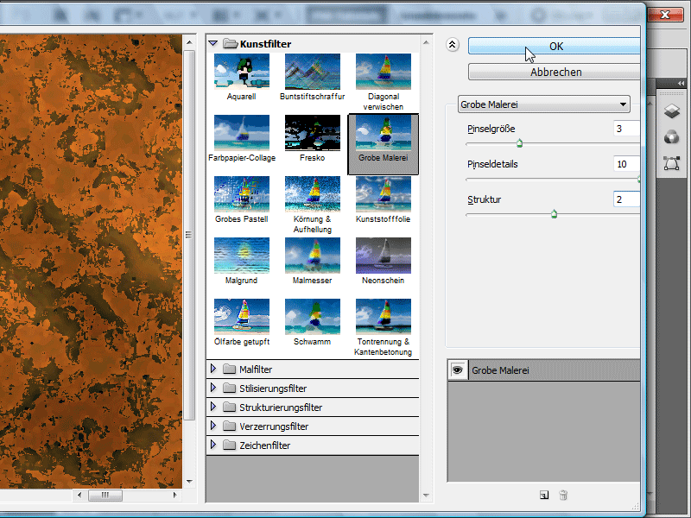
Task: Toggle the eye of Grobe Malerei effect layer
Action: pos(458,370)
